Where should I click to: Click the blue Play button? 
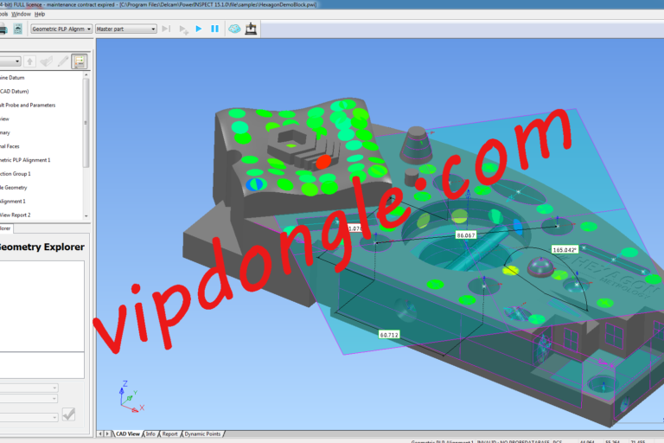[199, 29]
